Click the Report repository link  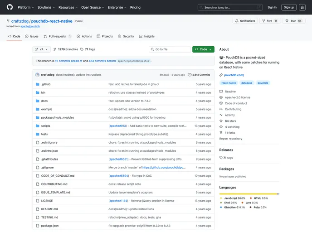pyautogui.click(x=231, y=139)
